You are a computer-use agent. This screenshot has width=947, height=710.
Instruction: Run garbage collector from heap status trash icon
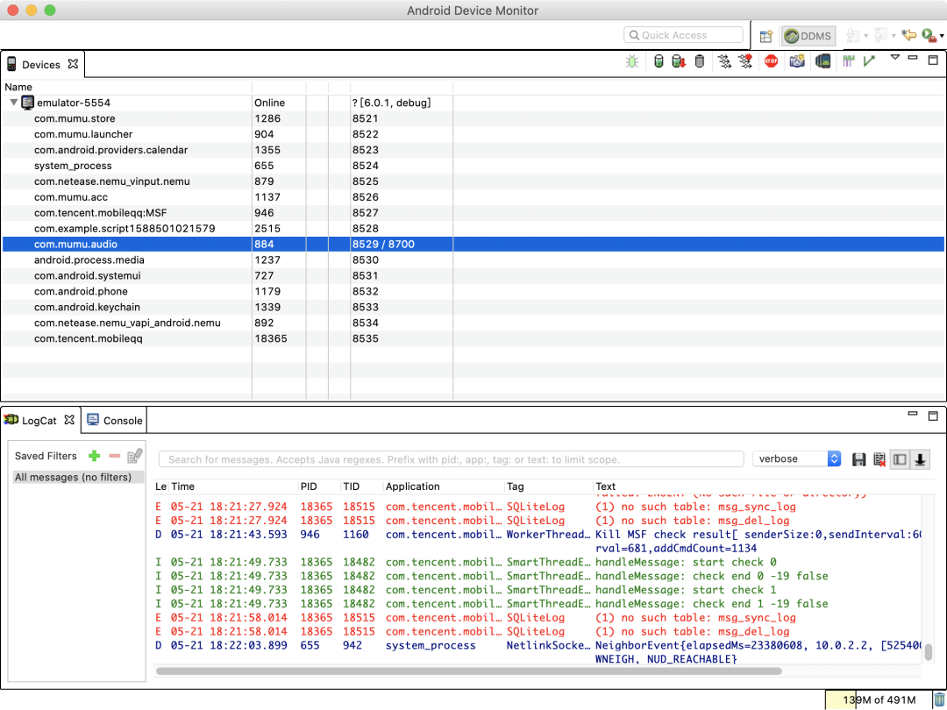point(939,699)
